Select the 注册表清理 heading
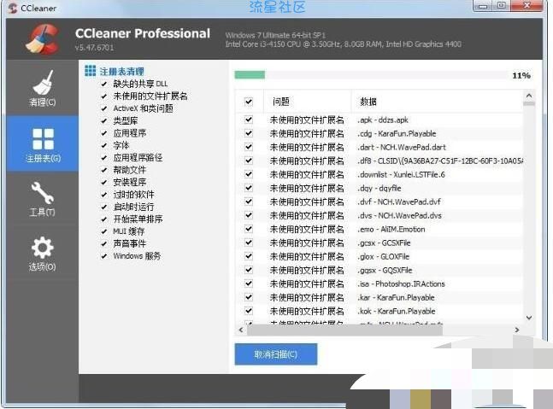 coord(121,72)
